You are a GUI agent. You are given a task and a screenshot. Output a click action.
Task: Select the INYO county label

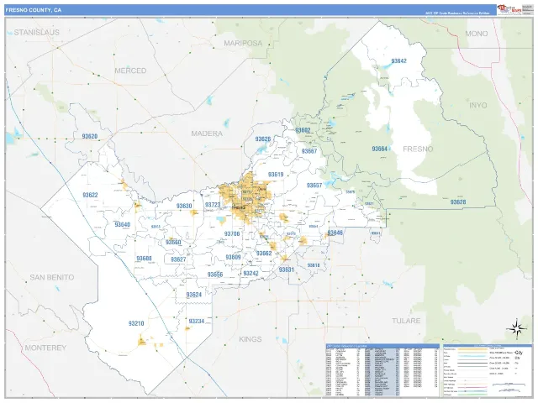pos(478,105)
